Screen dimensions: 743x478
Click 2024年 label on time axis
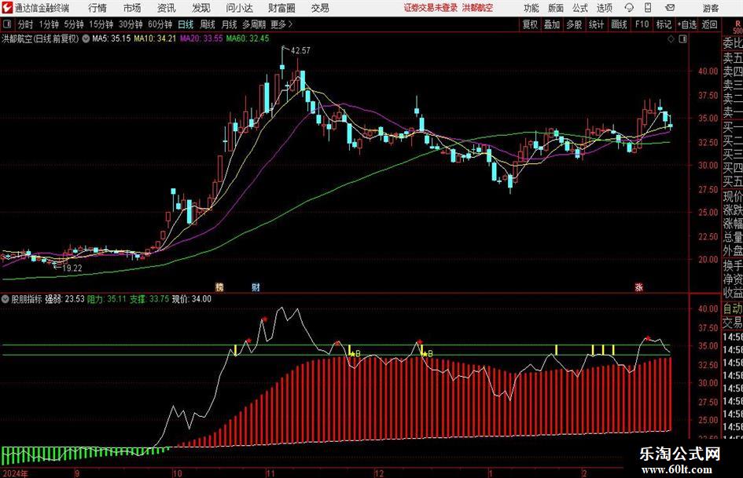tap(15, 473)
